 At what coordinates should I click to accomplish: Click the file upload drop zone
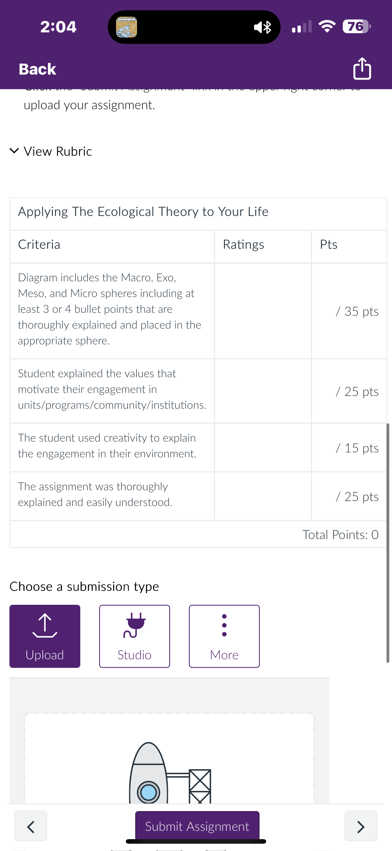click(x=169, y=758)
